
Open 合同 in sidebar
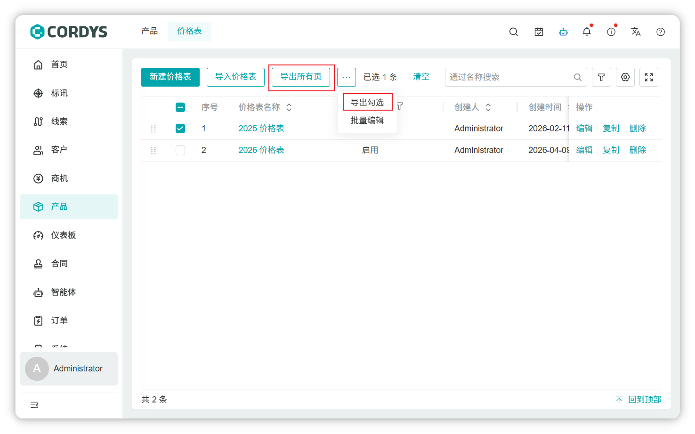coord(69,264)
